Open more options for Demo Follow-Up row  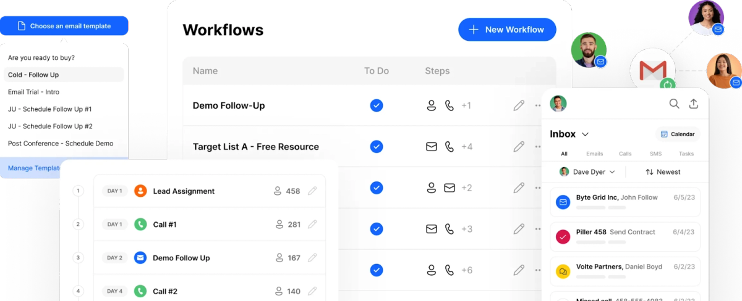coord(537,105)
